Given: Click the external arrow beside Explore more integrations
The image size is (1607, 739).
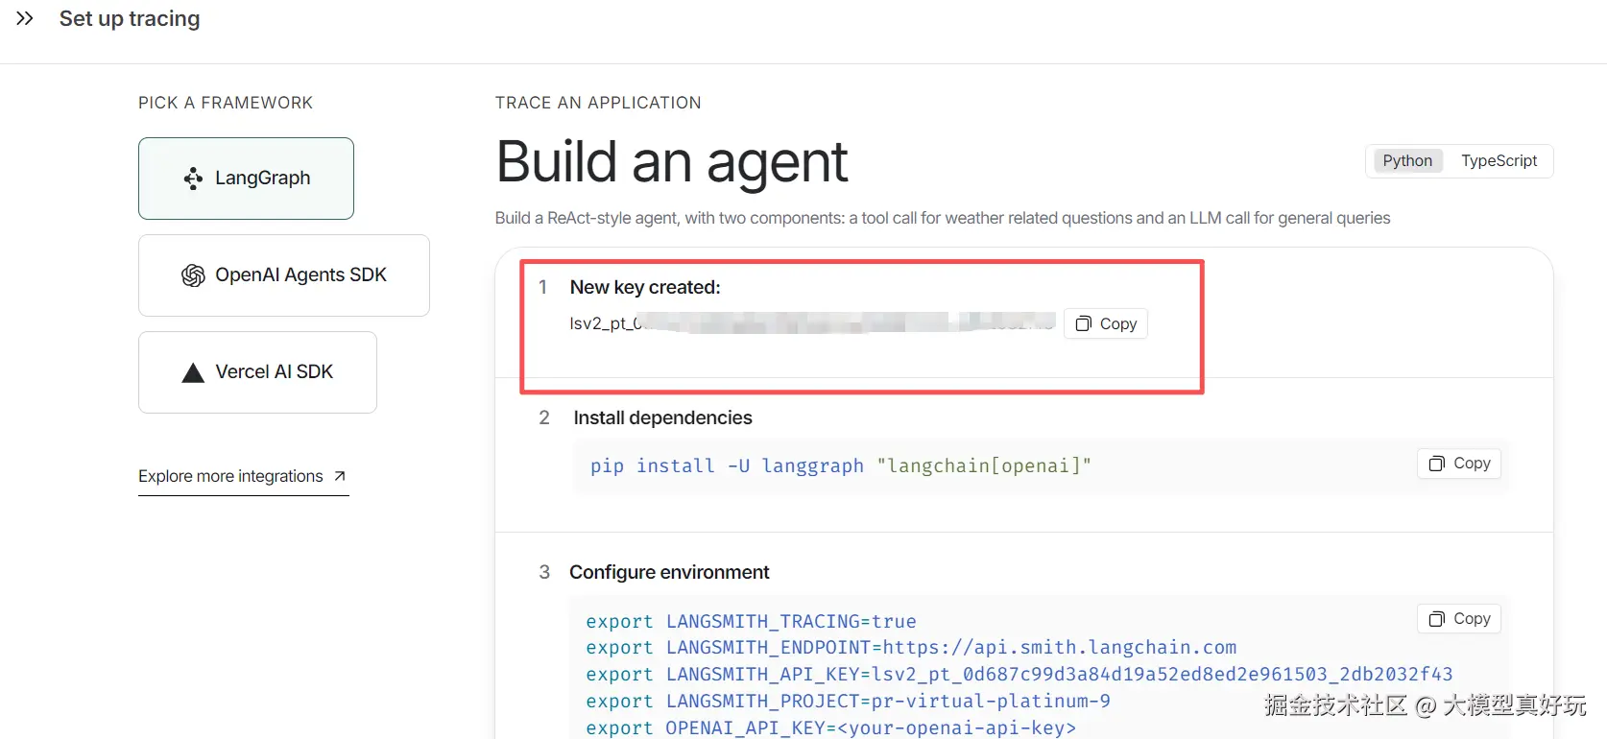Looking at the screenshot, I should click(x=339, y=476).
